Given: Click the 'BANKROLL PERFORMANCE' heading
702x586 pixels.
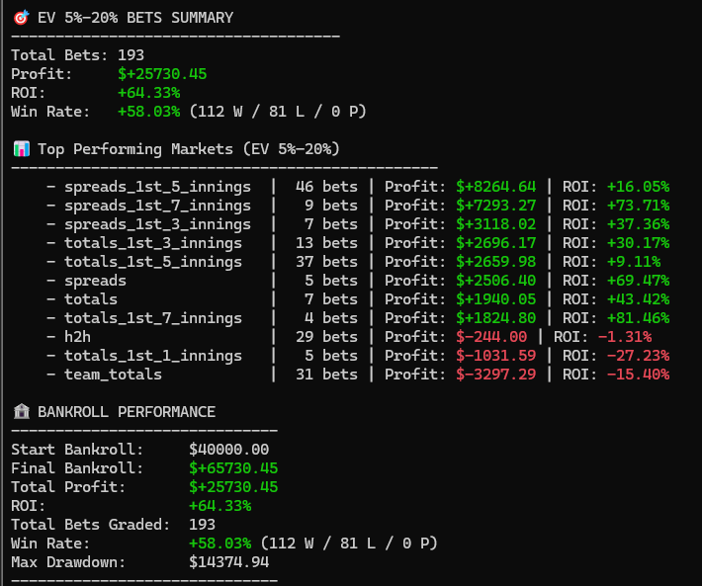Looking at the screenshot, I should [127, 412].
